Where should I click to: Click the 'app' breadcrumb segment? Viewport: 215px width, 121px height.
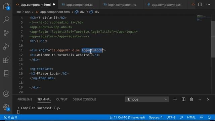click(28, 12)
